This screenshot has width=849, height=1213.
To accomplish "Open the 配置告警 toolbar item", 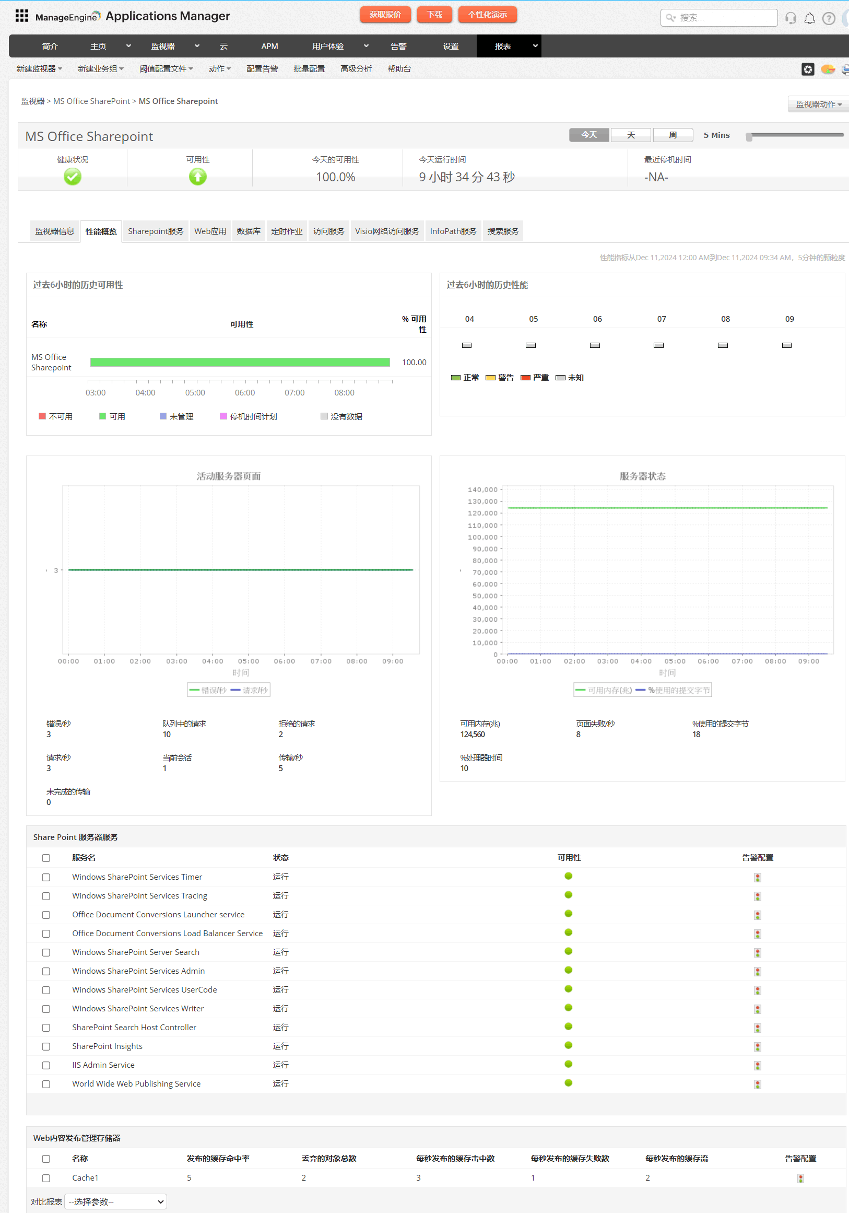I will coord(262,68).
